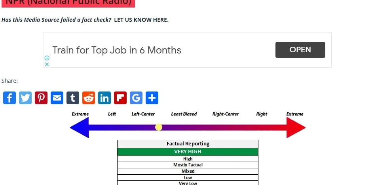Click the green VERY HIGH rating row

[188, 152]
